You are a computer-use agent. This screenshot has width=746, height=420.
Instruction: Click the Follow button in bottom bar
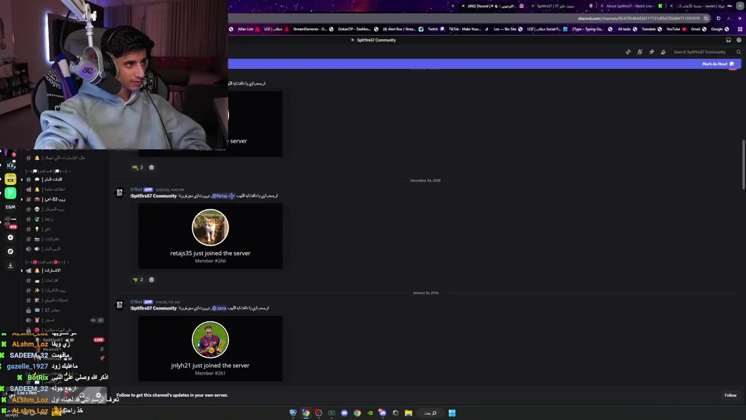pyautogui.click(x=730, y=395)
